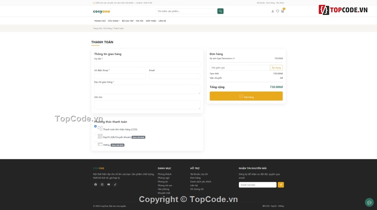This screenshot has height=210, width=377.
Task: Select VNPay payment radio button
Action: pos(96,142)
